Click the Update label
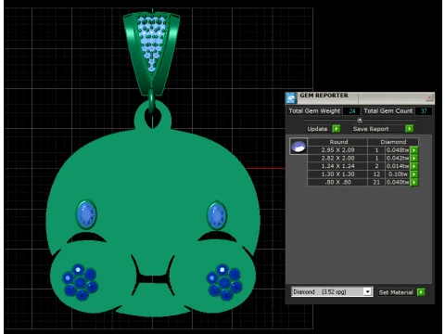445x334 pixels. [x=317, y=129]
